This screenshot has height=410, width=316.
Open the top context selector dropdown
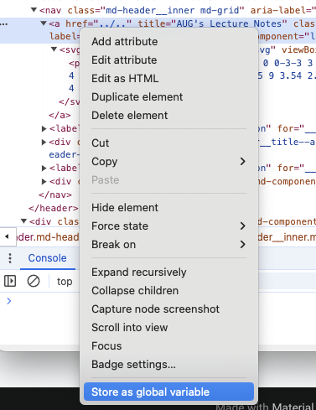(65, 281)
